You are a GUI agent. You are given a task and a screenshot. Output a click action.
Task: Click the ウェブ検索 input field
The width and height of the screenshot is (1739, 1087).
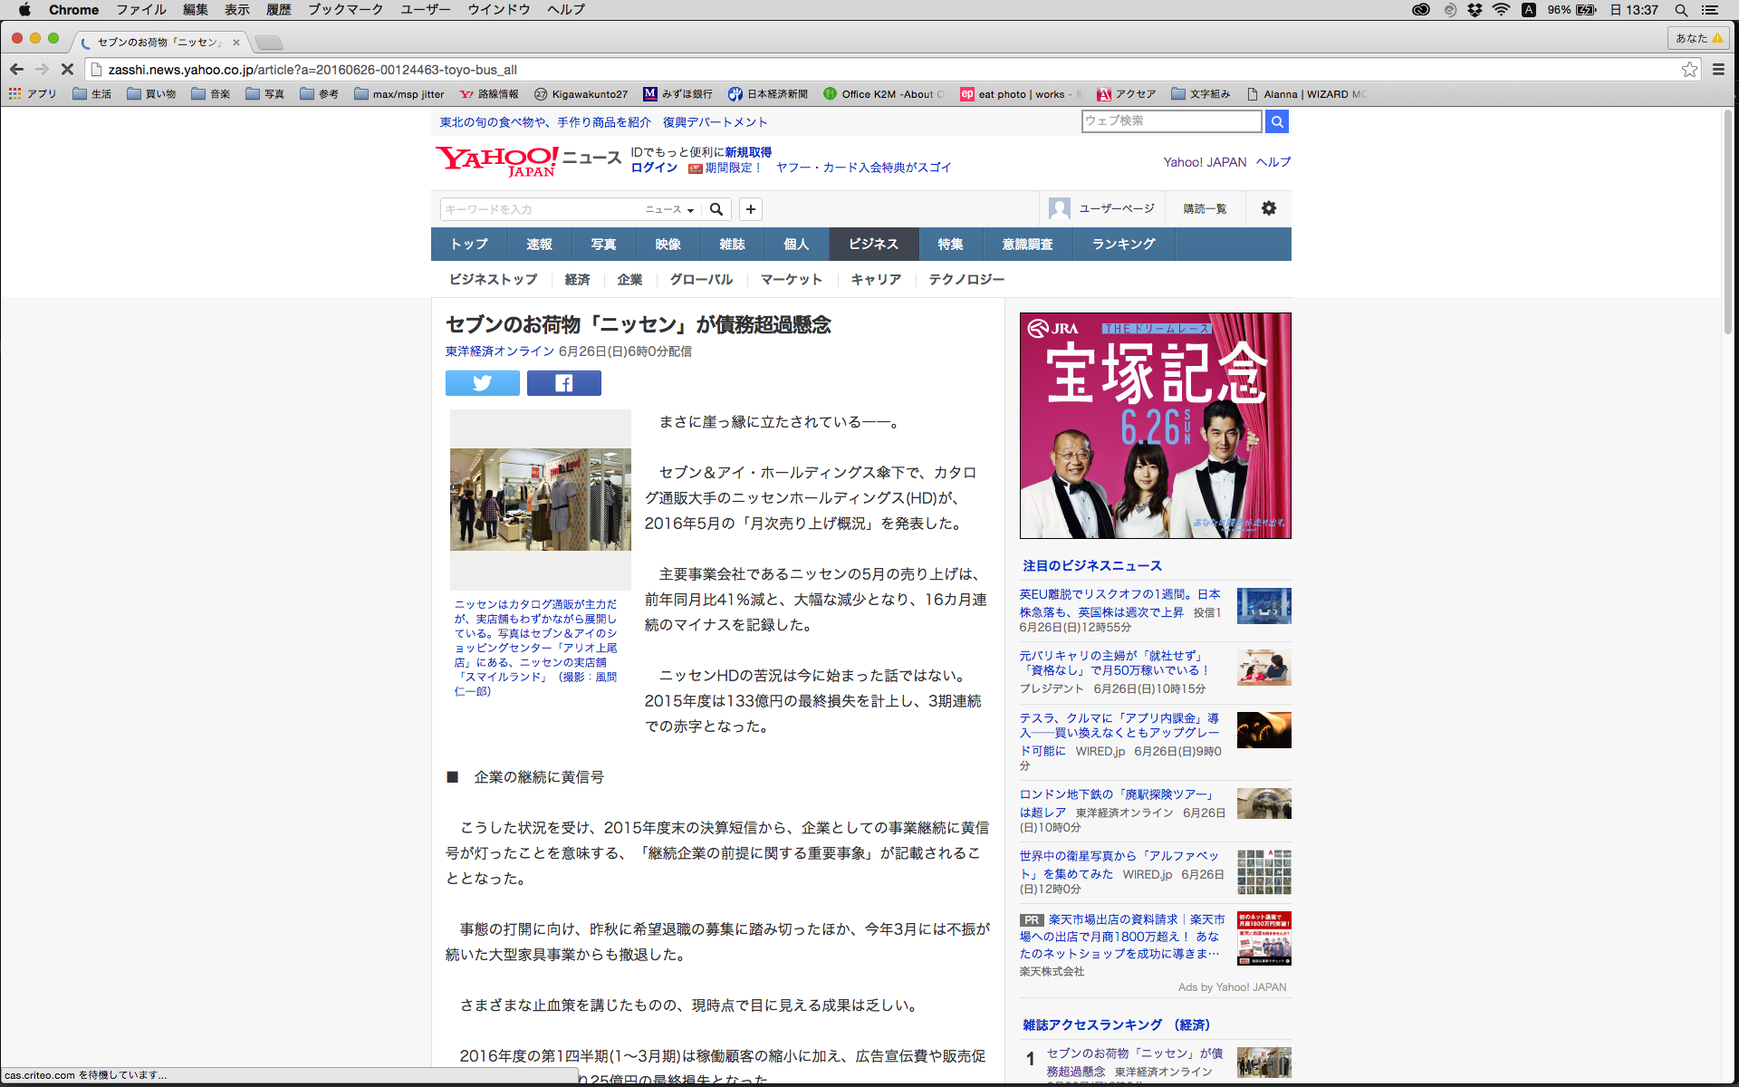tap(1171, 121)
